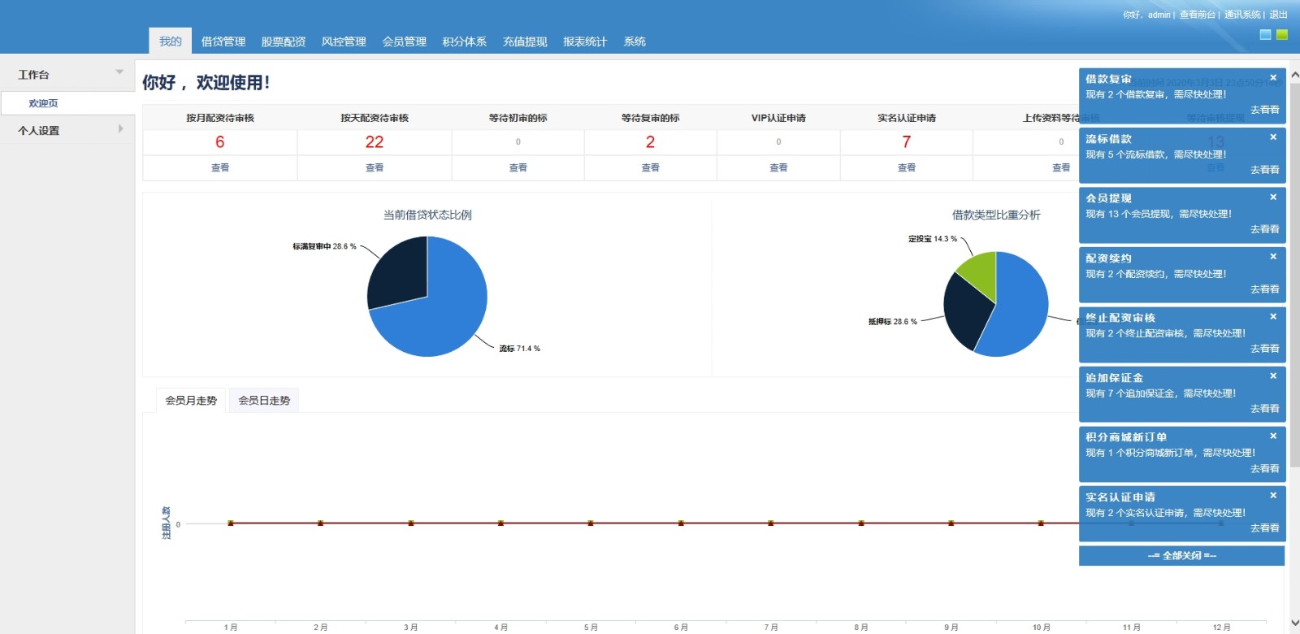The width and height of the screenshot is (1300, 634).
Task: Open the 积分体系 menu
Action: (x=465, y=41)
